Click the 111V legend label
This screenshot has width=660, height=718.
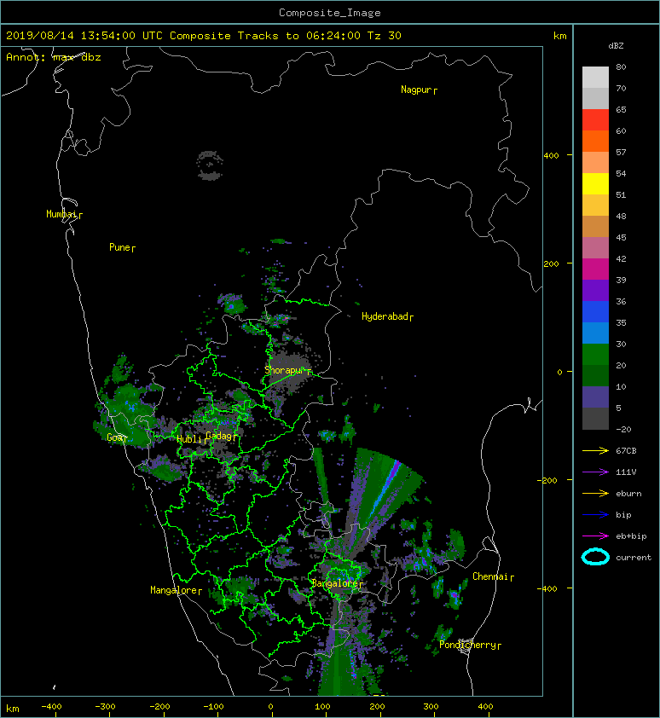[626, 472]
